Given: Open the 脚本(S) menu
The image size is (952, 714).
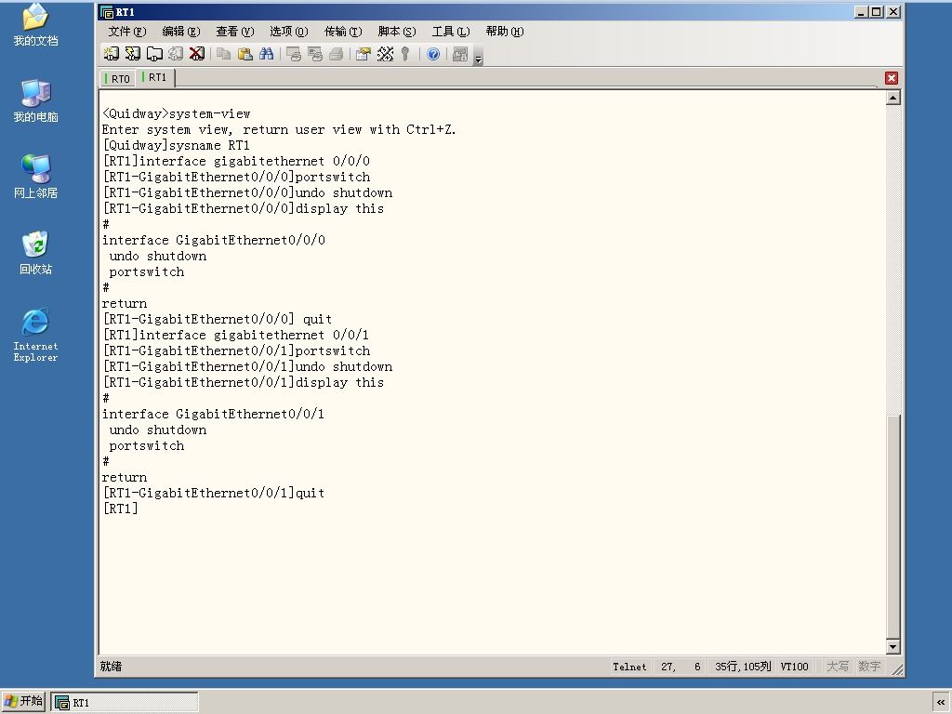Looking at the screenshot, I should (397, 32).
